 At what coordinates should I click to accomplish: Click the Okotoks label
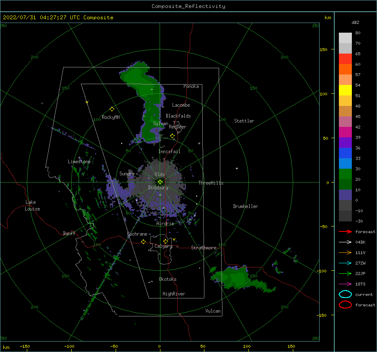(x=168, y=279)
